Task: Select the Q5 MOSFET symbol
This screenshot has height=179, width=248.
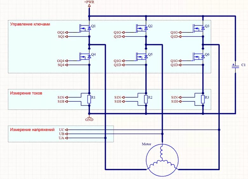Action: (142, 57)
